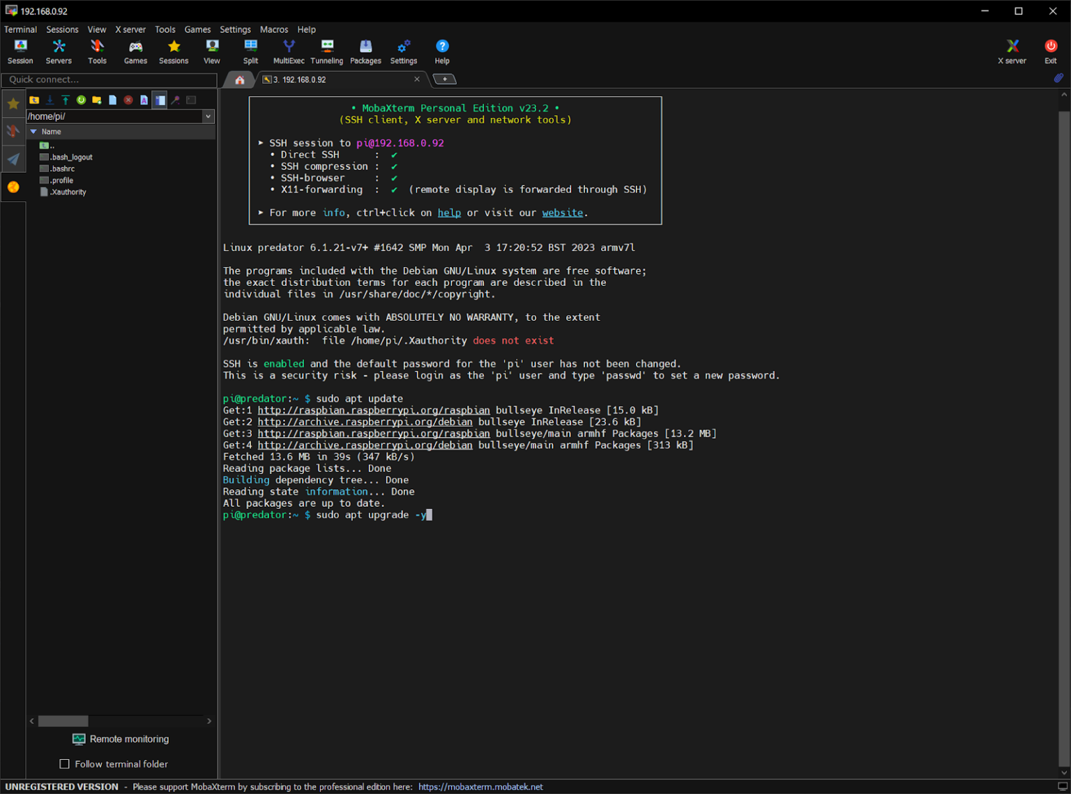This screenshot has height=794, width=1071.
Task: Toggle the X server on or off
Action: coord(1012,49)
